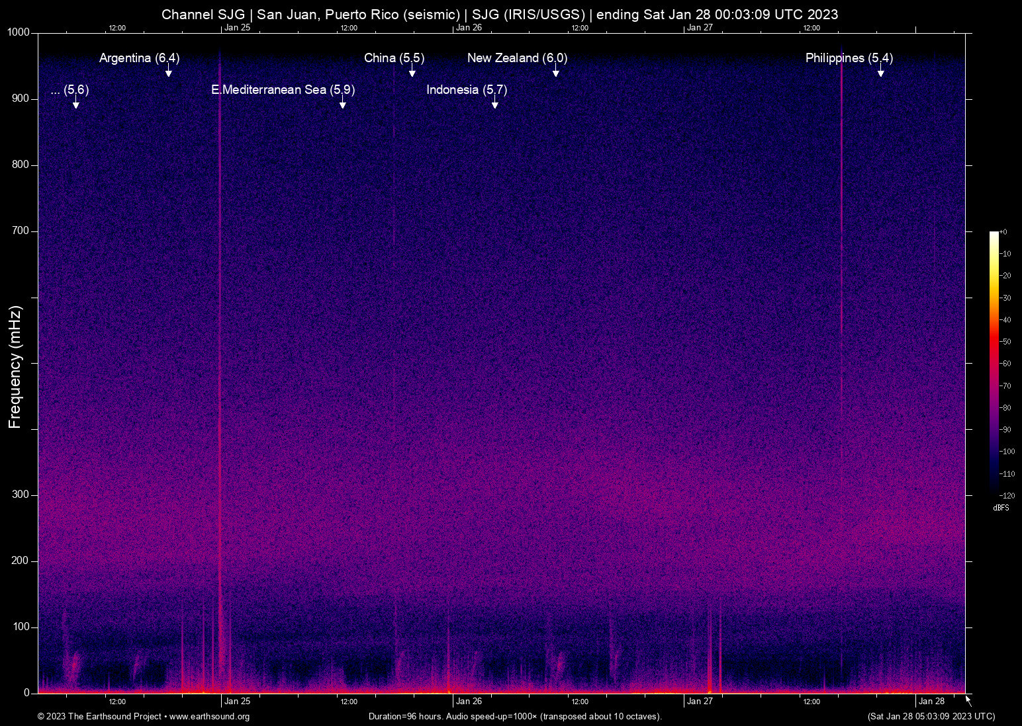Click the end-time arrow pointer at bottom-right axis

[x=968, y=701]
